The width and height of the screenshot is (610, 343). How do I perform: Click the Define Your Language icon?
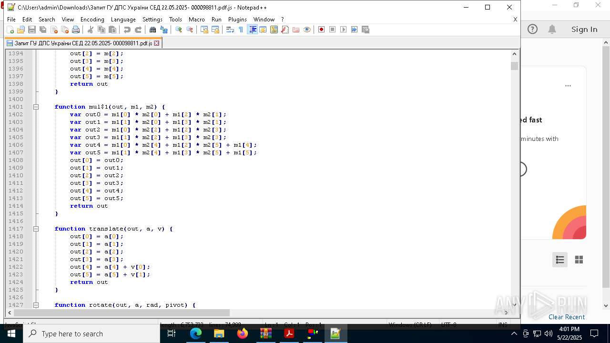pyautogui.click(x=263, y=30)
